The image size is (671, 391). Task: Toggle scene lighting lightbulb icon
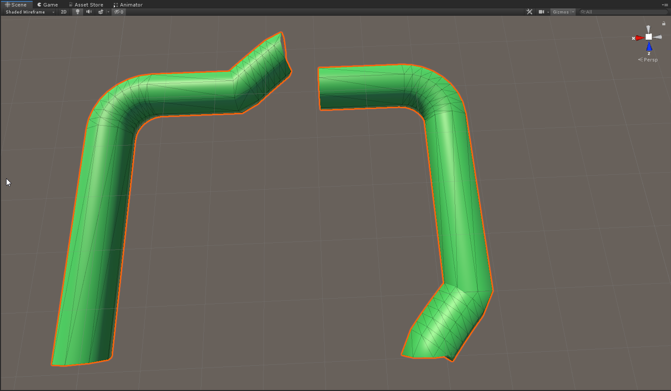(x=78, y=12)
